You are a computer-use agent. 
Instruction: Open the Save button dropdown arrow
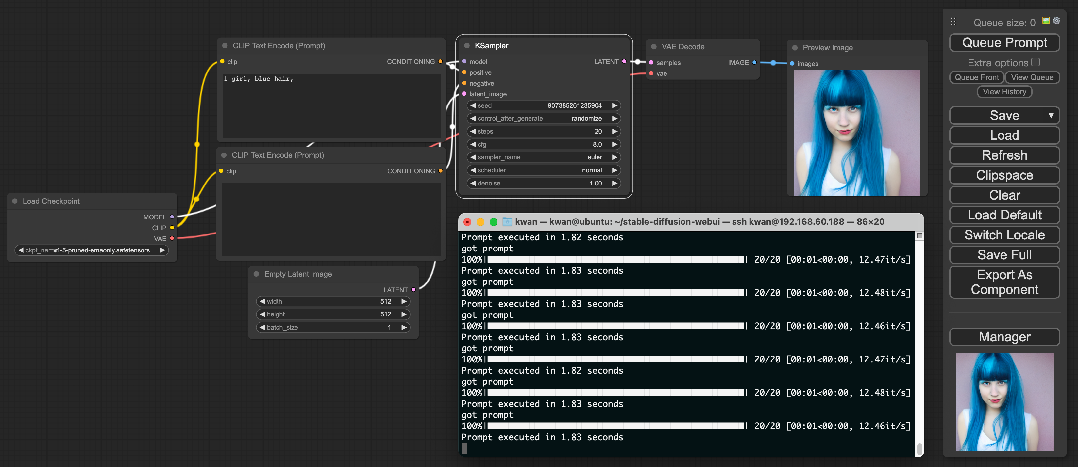point(1051,115)
